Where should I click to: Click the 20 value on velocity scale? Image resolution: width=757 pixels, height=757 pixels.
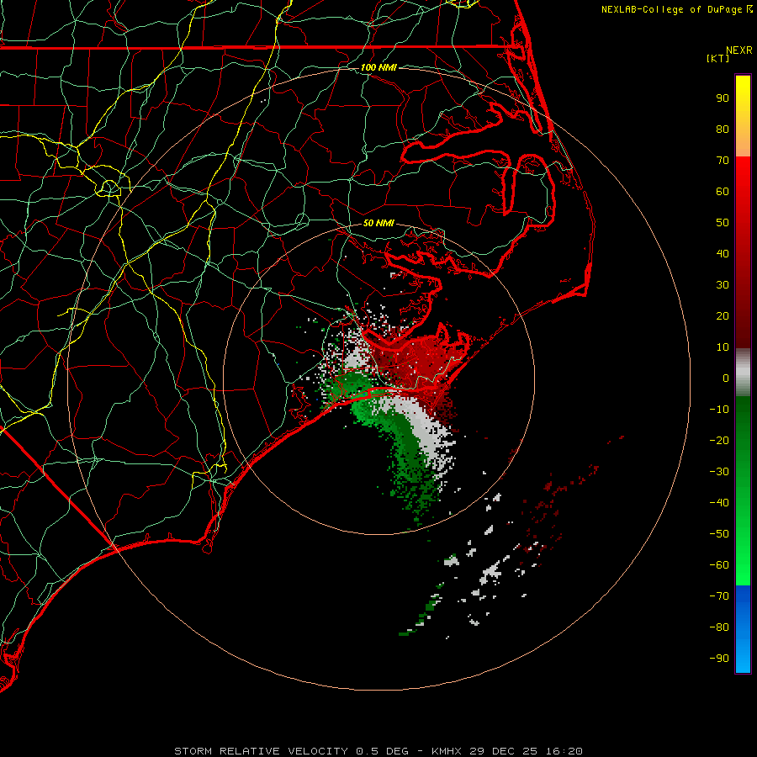click(x=723, y=316)
